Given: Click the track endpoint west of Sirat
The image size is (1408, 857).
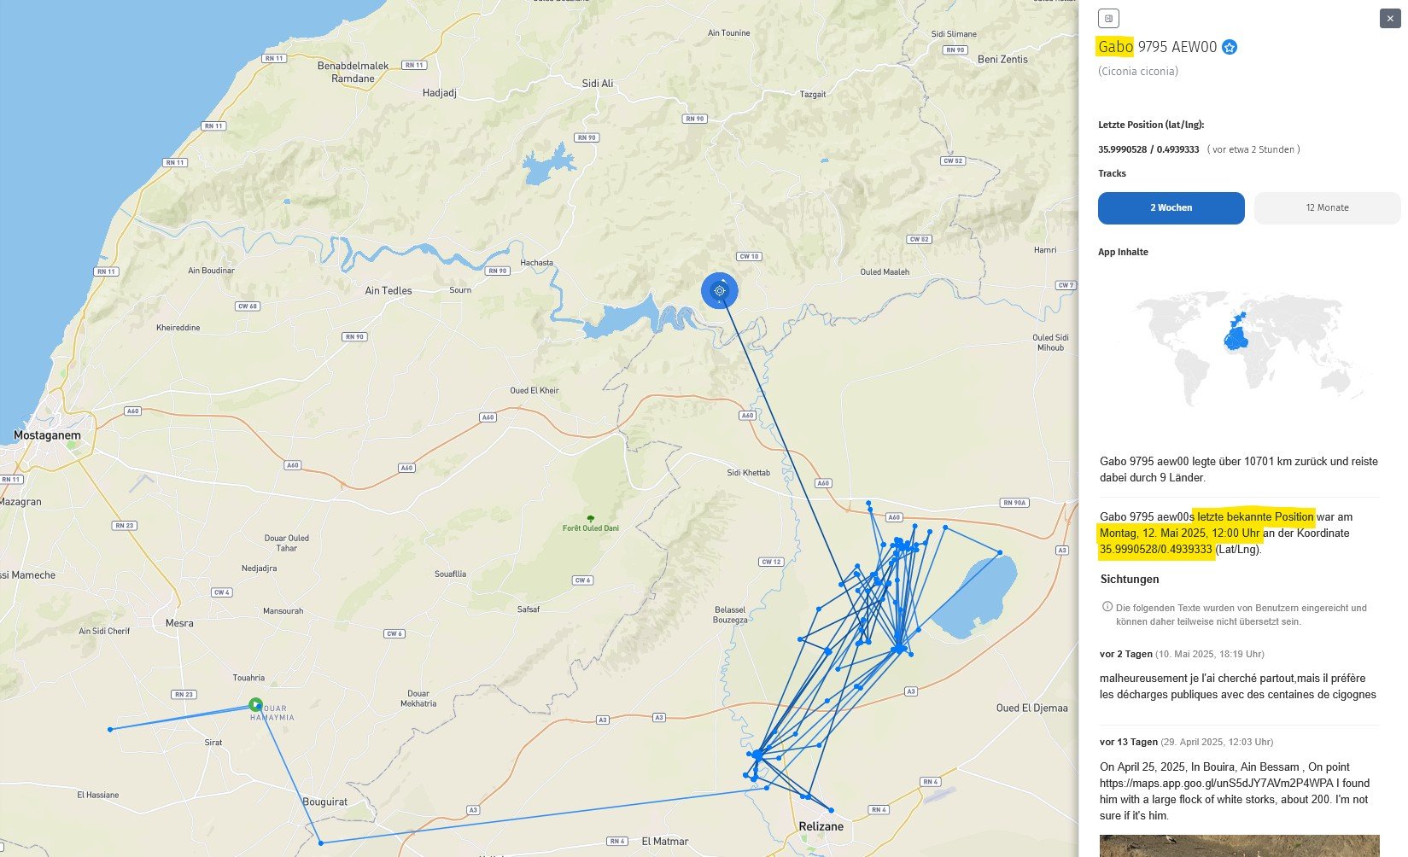Looking at the screenshot, I should click(110, 729).
